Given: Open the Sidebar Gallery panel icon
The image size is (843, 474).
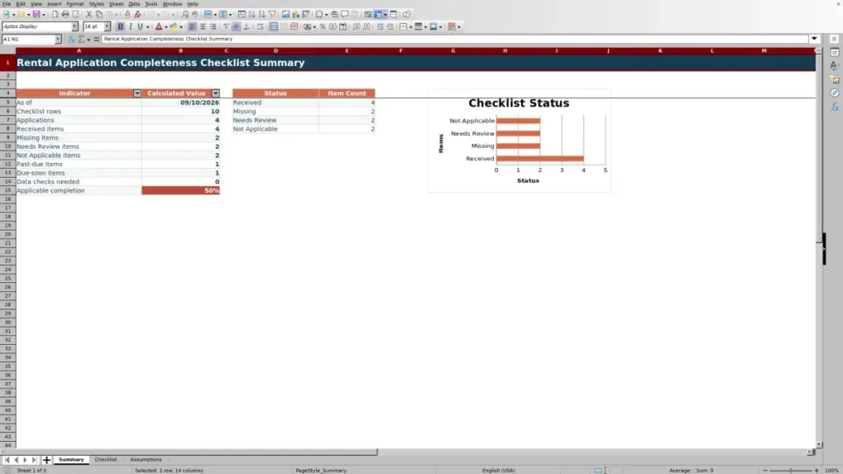Looking at the screenshot, I should (x=835, y=80).
